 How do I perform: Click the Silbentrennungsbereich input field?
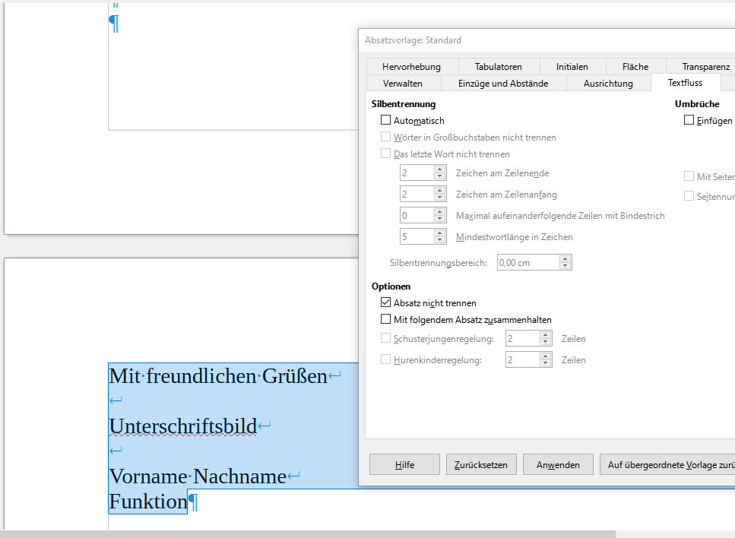click(x=527, y=263)
